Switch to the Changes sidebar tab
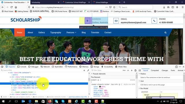185x104 pixels. coord(165,70)
